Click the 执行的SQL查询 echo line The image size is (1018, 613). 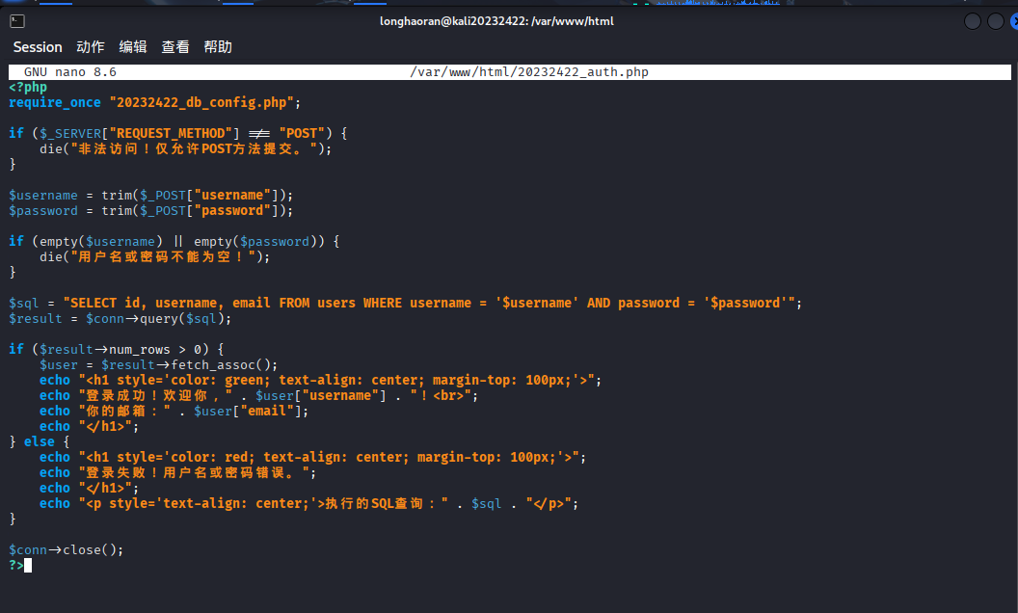(x=309, y=504)
